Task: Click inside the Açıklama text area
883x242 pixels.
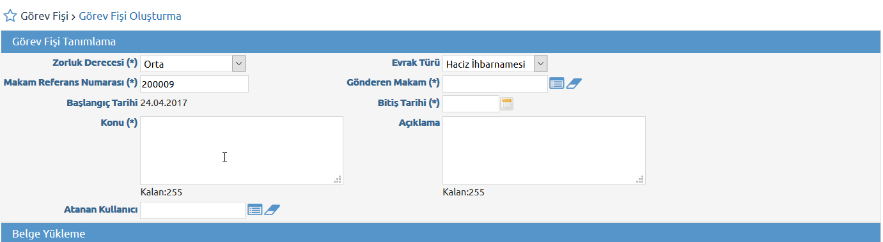Action: [544, 151]
